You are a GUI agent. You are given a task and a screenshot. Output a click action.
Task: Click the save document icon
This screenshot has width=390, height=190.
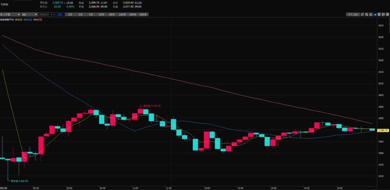click(379, 14)
